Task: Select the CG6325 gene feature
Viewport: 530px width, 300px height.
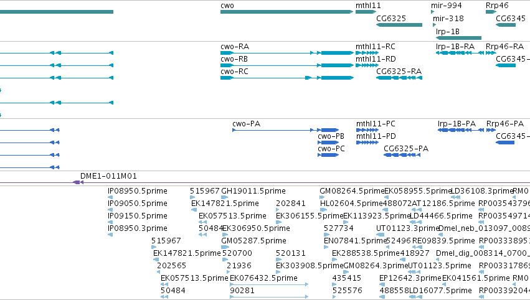Action: coord(399,25)
